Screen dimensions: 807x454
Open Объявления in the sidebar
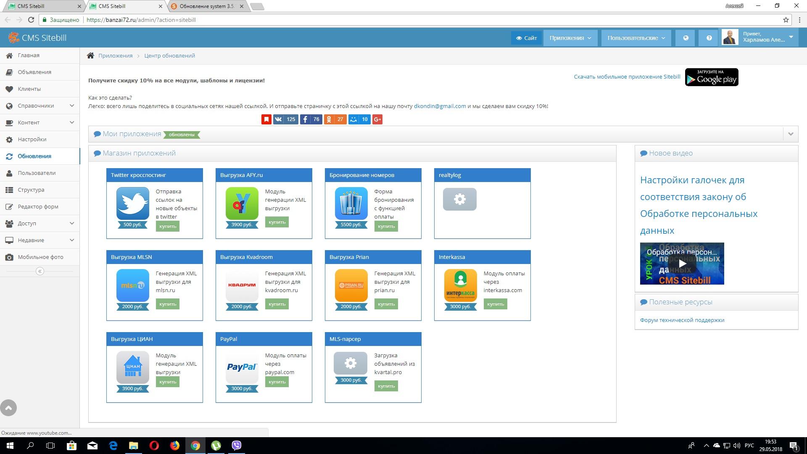click(x=40, y=72)
